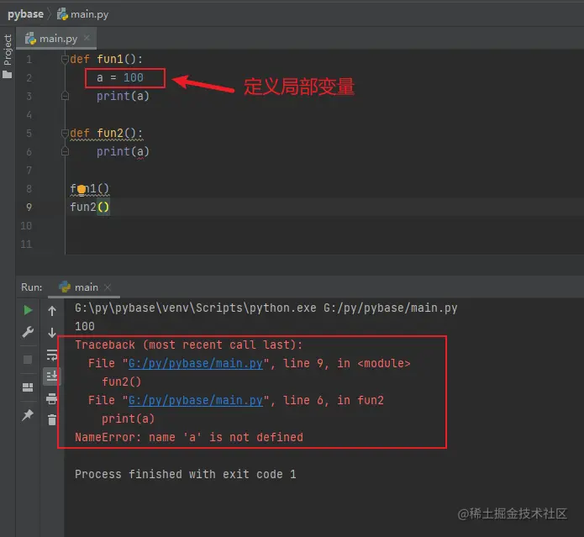584x537 pixels.
Task: Click 'def fun2():' in the editor
Action: pyautogui.click(x=106, y=133)
